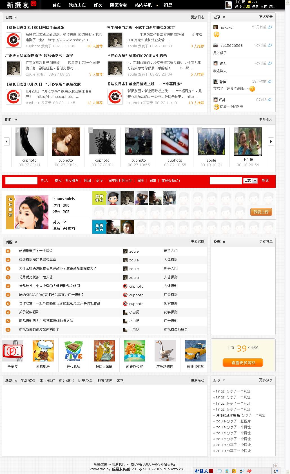Click the 搜索 button

click(x=266, y=180)
